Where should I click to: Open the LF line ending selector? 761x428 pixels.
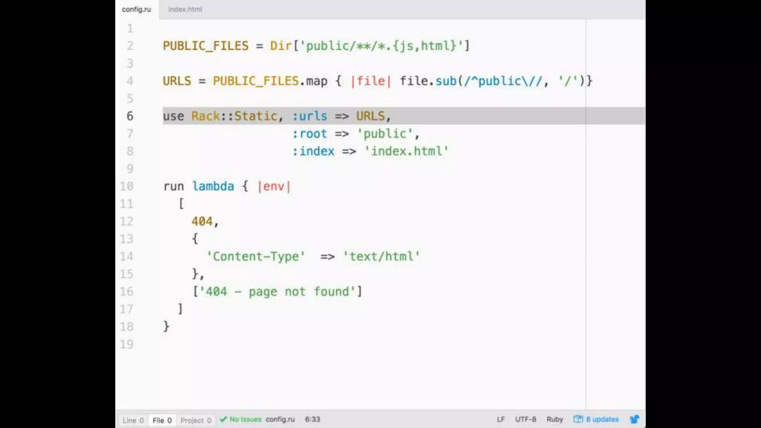(501, 419)
